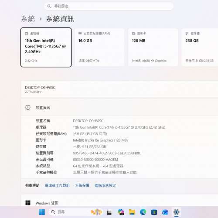This screenshot has height=218, width=218.
Task: Click the taskbar 搜尋 search box
Action: point(68,212)
